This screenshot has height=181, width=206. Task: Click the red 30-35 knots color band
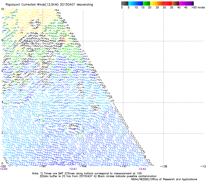[168, 3]
